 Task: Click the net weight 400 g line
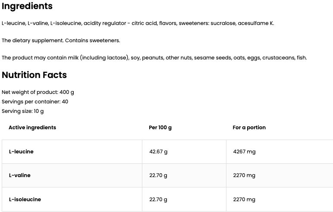tap(38, 92)
